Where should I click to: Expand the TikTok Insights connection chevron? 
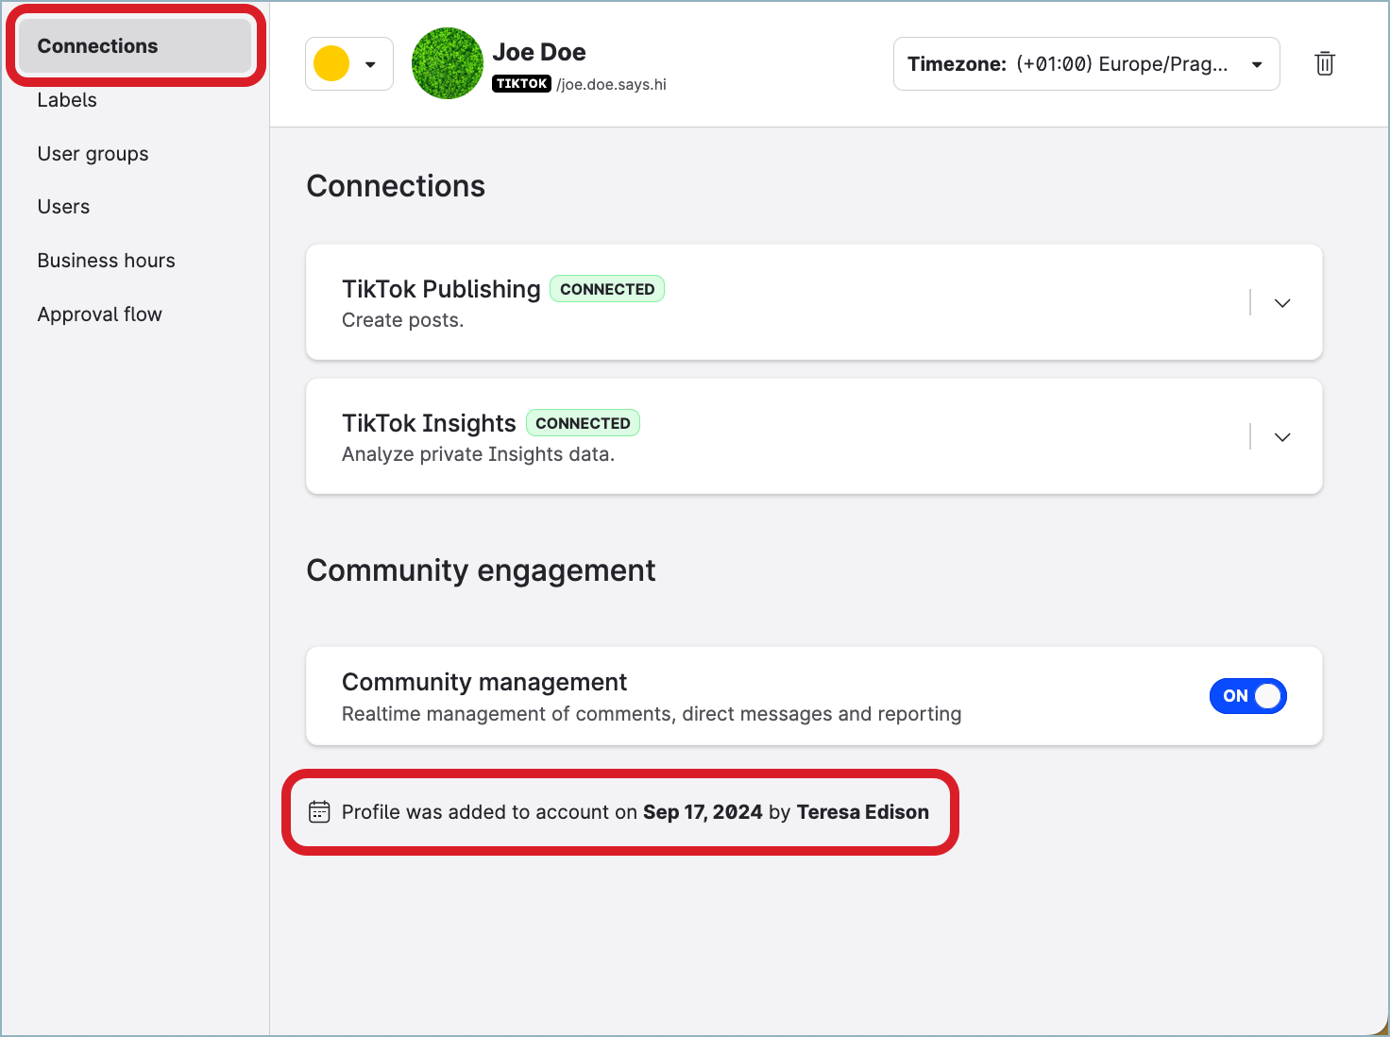(x=1281, y=437)
